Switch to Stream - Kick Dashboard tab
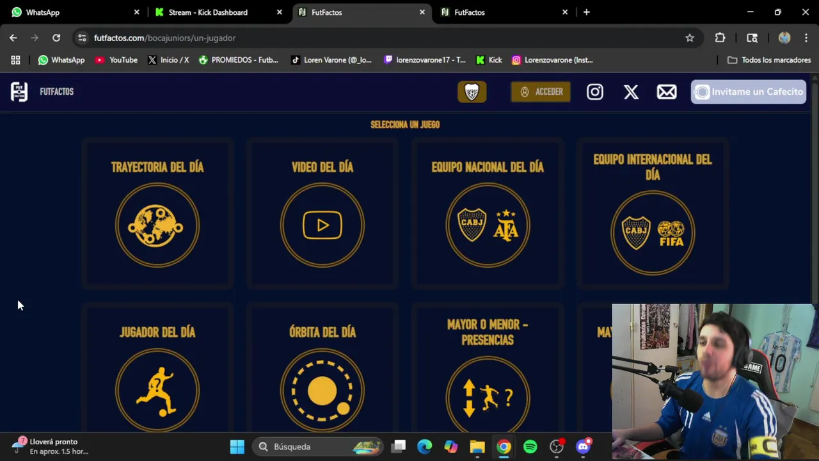The image size is (819, 461). click(218, 12)
